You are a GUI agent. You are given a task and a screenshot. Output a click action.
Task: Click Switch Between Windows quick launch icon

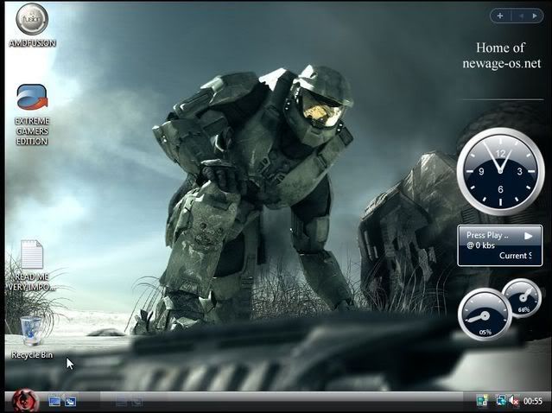(70, 402)
